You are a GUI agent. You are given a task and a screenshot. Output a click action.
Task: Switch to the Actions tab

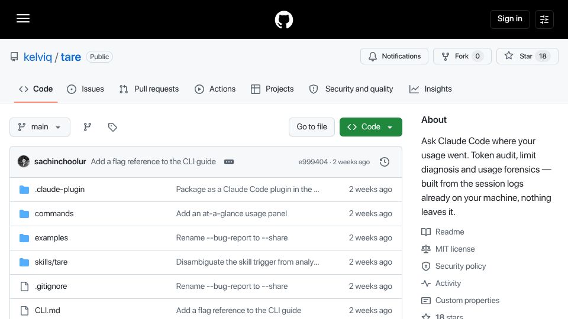215,89
